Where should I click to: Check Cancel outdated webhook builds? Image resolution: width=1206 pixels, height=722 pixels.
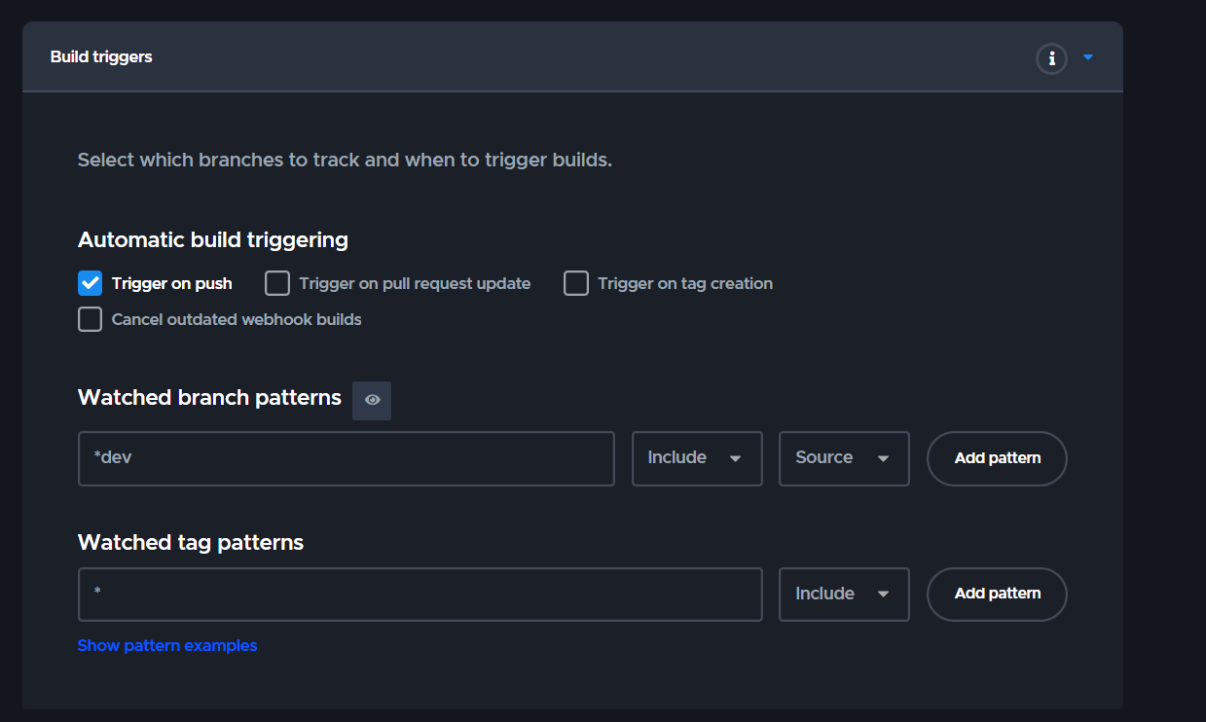[90, 318]
